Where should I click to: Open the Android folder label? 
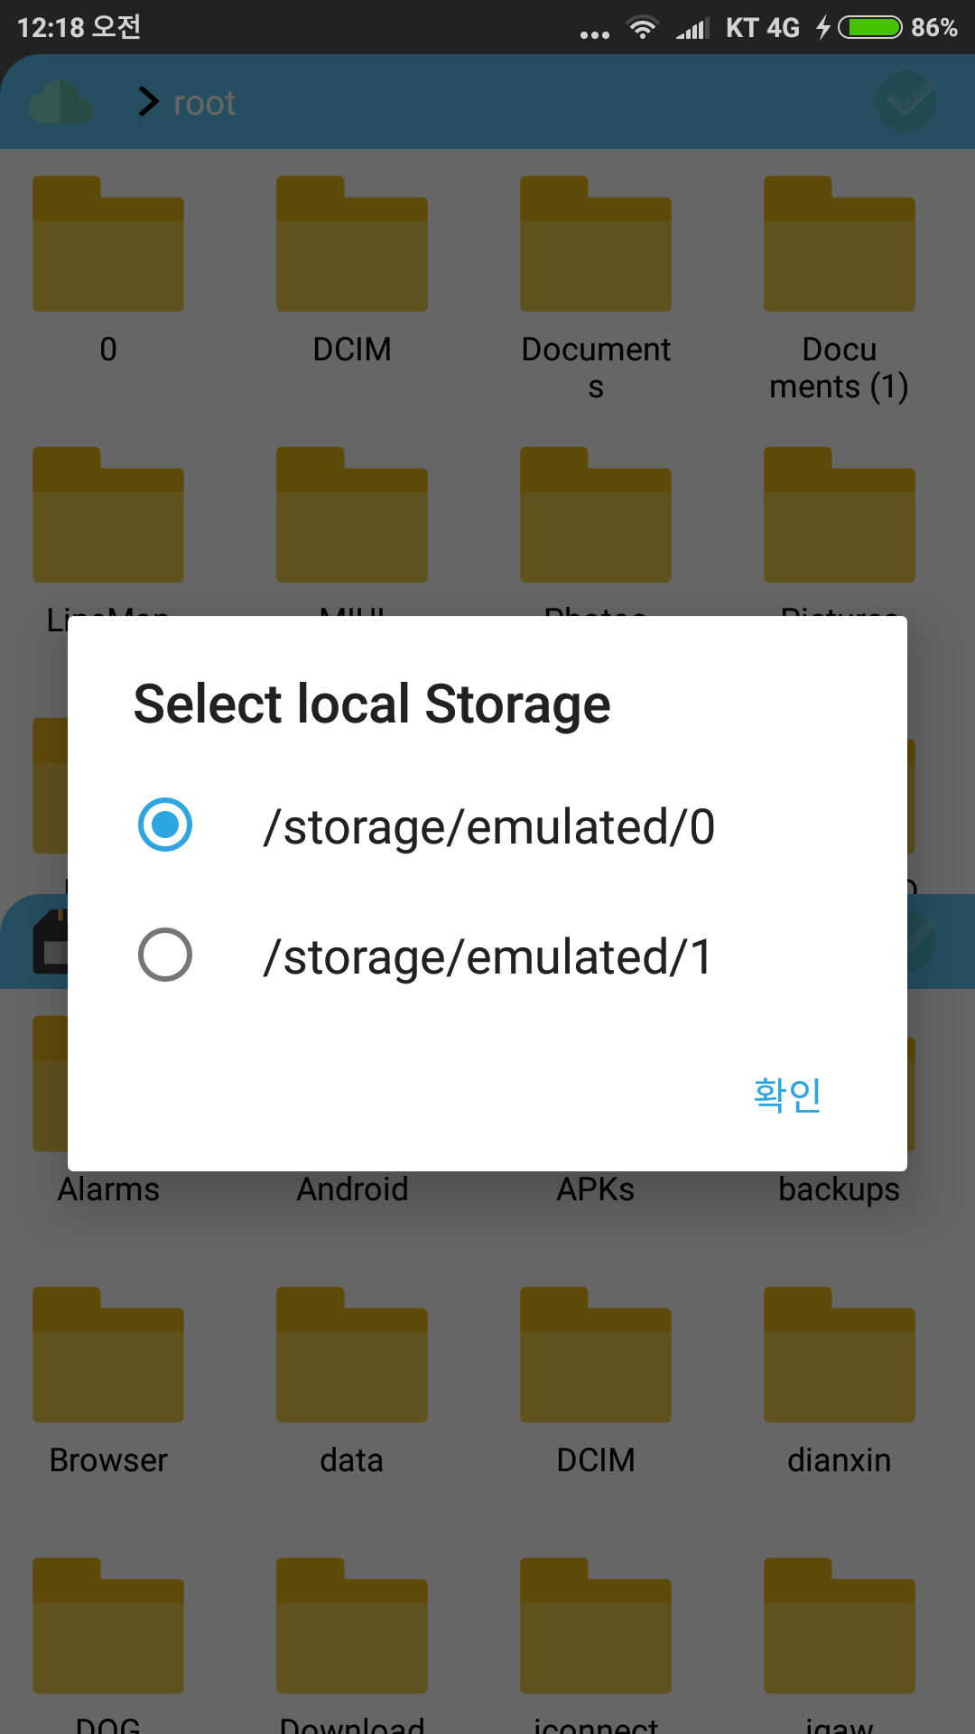point(352,1189)
